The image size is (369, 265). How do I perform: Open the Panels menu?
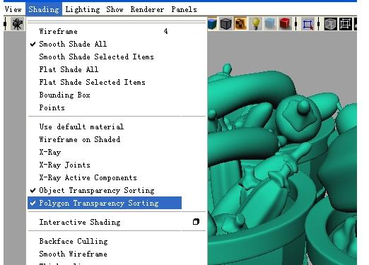tap(184, 9)
